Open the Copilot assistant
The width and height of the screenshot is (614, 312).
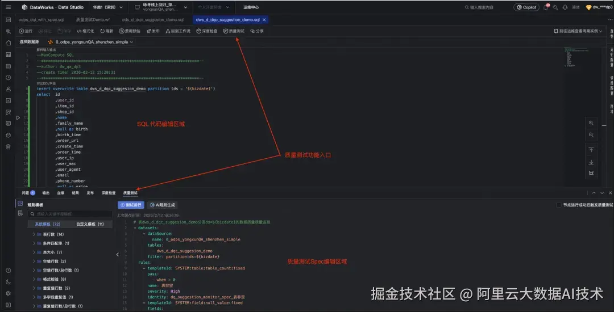(x=526, y=7)
